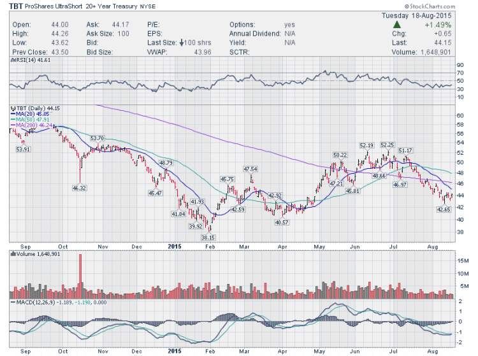Click the 47.21 price annotation
This screenshot has height=356, width=478.
click(337, 183)
